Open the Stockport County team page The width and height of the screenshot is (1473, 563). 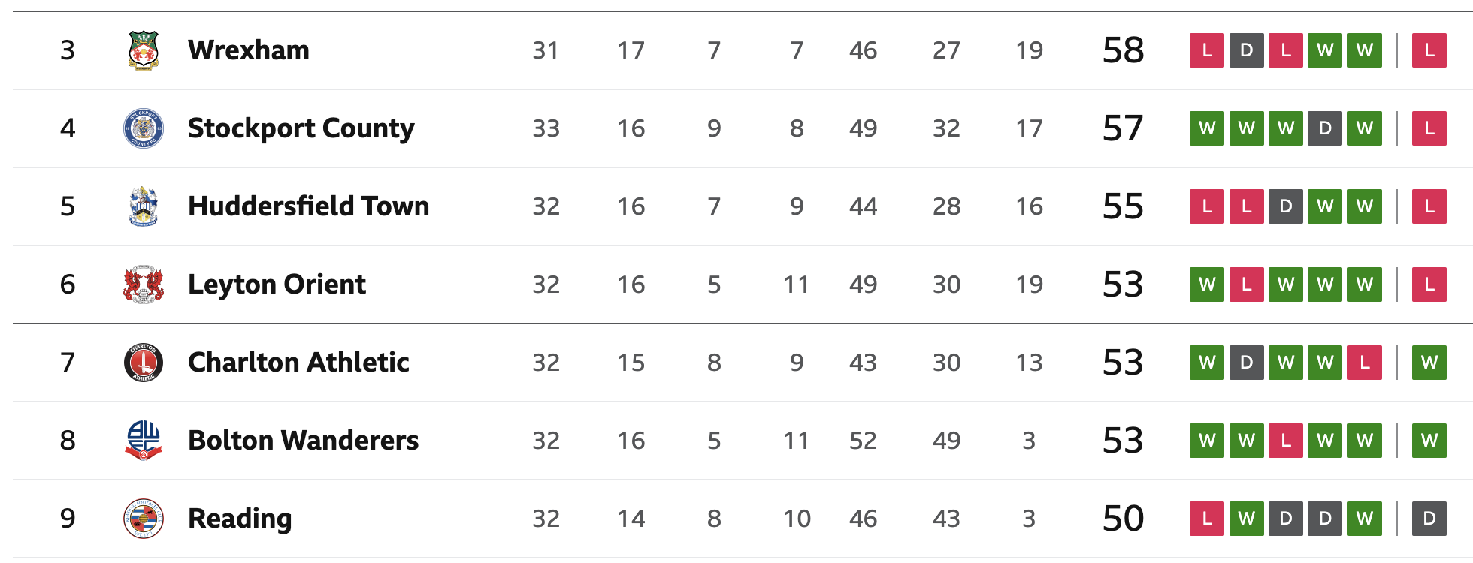tap(301, 128)
